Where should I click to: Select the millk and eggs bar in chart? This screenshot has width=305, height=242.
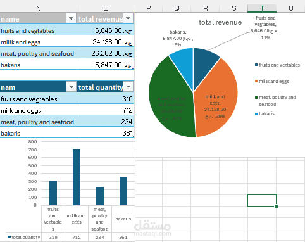77,177
